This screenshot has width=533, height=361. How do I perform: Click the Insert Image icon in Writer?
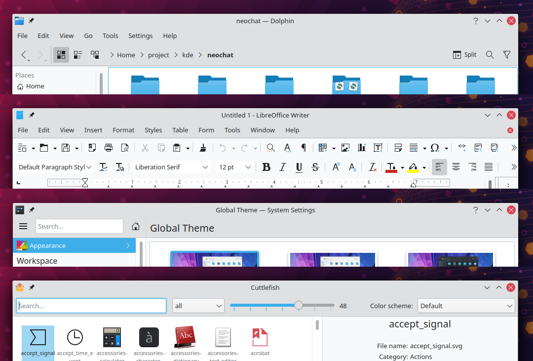345,148
